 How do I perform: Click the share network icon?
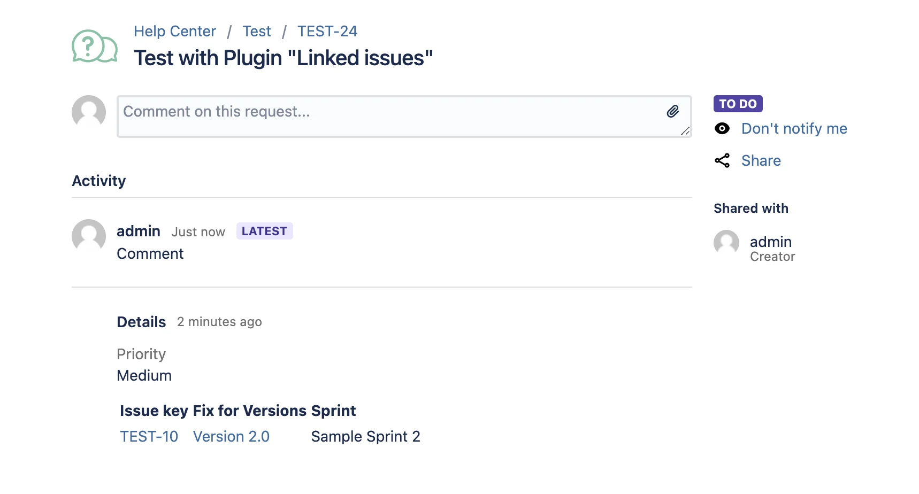722,160
